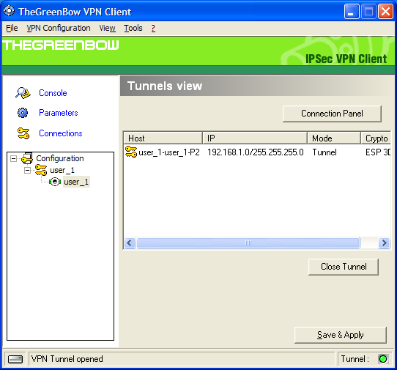The image size is (397, 370).
Task: Click the status bar network adapter icon
Action: click(15, 359)
